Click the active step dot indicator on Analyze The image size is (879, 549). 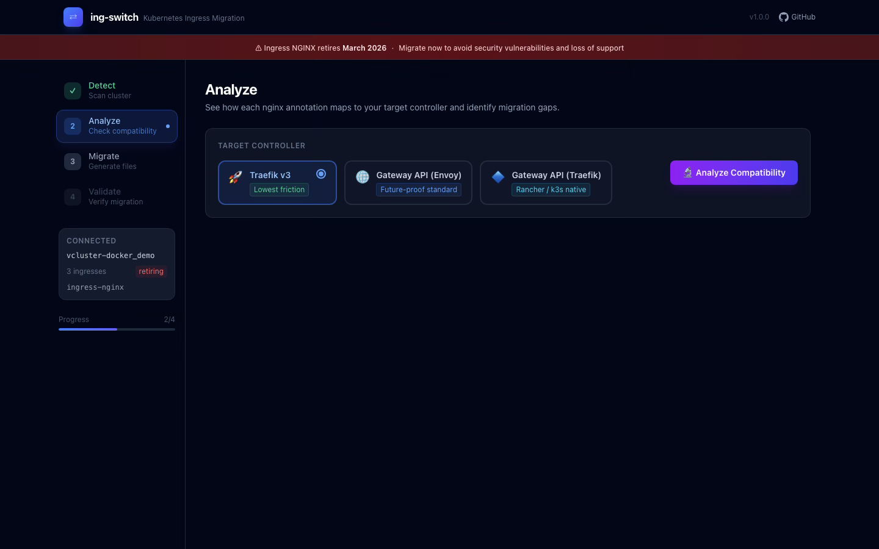[x=168, y=126]
